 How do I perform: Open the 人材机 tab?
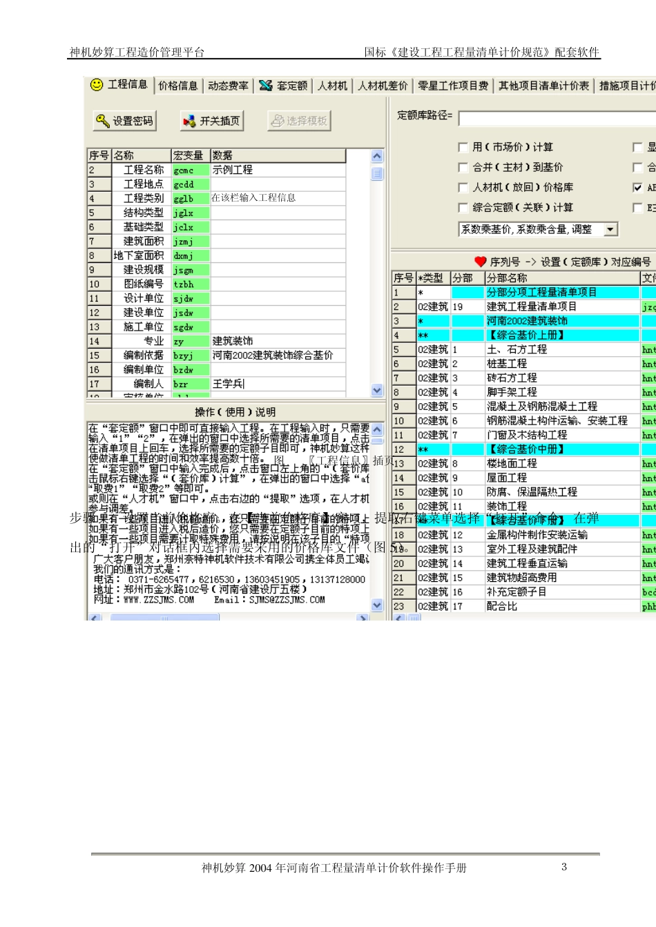pyautogui.click(x=333, y=86)
